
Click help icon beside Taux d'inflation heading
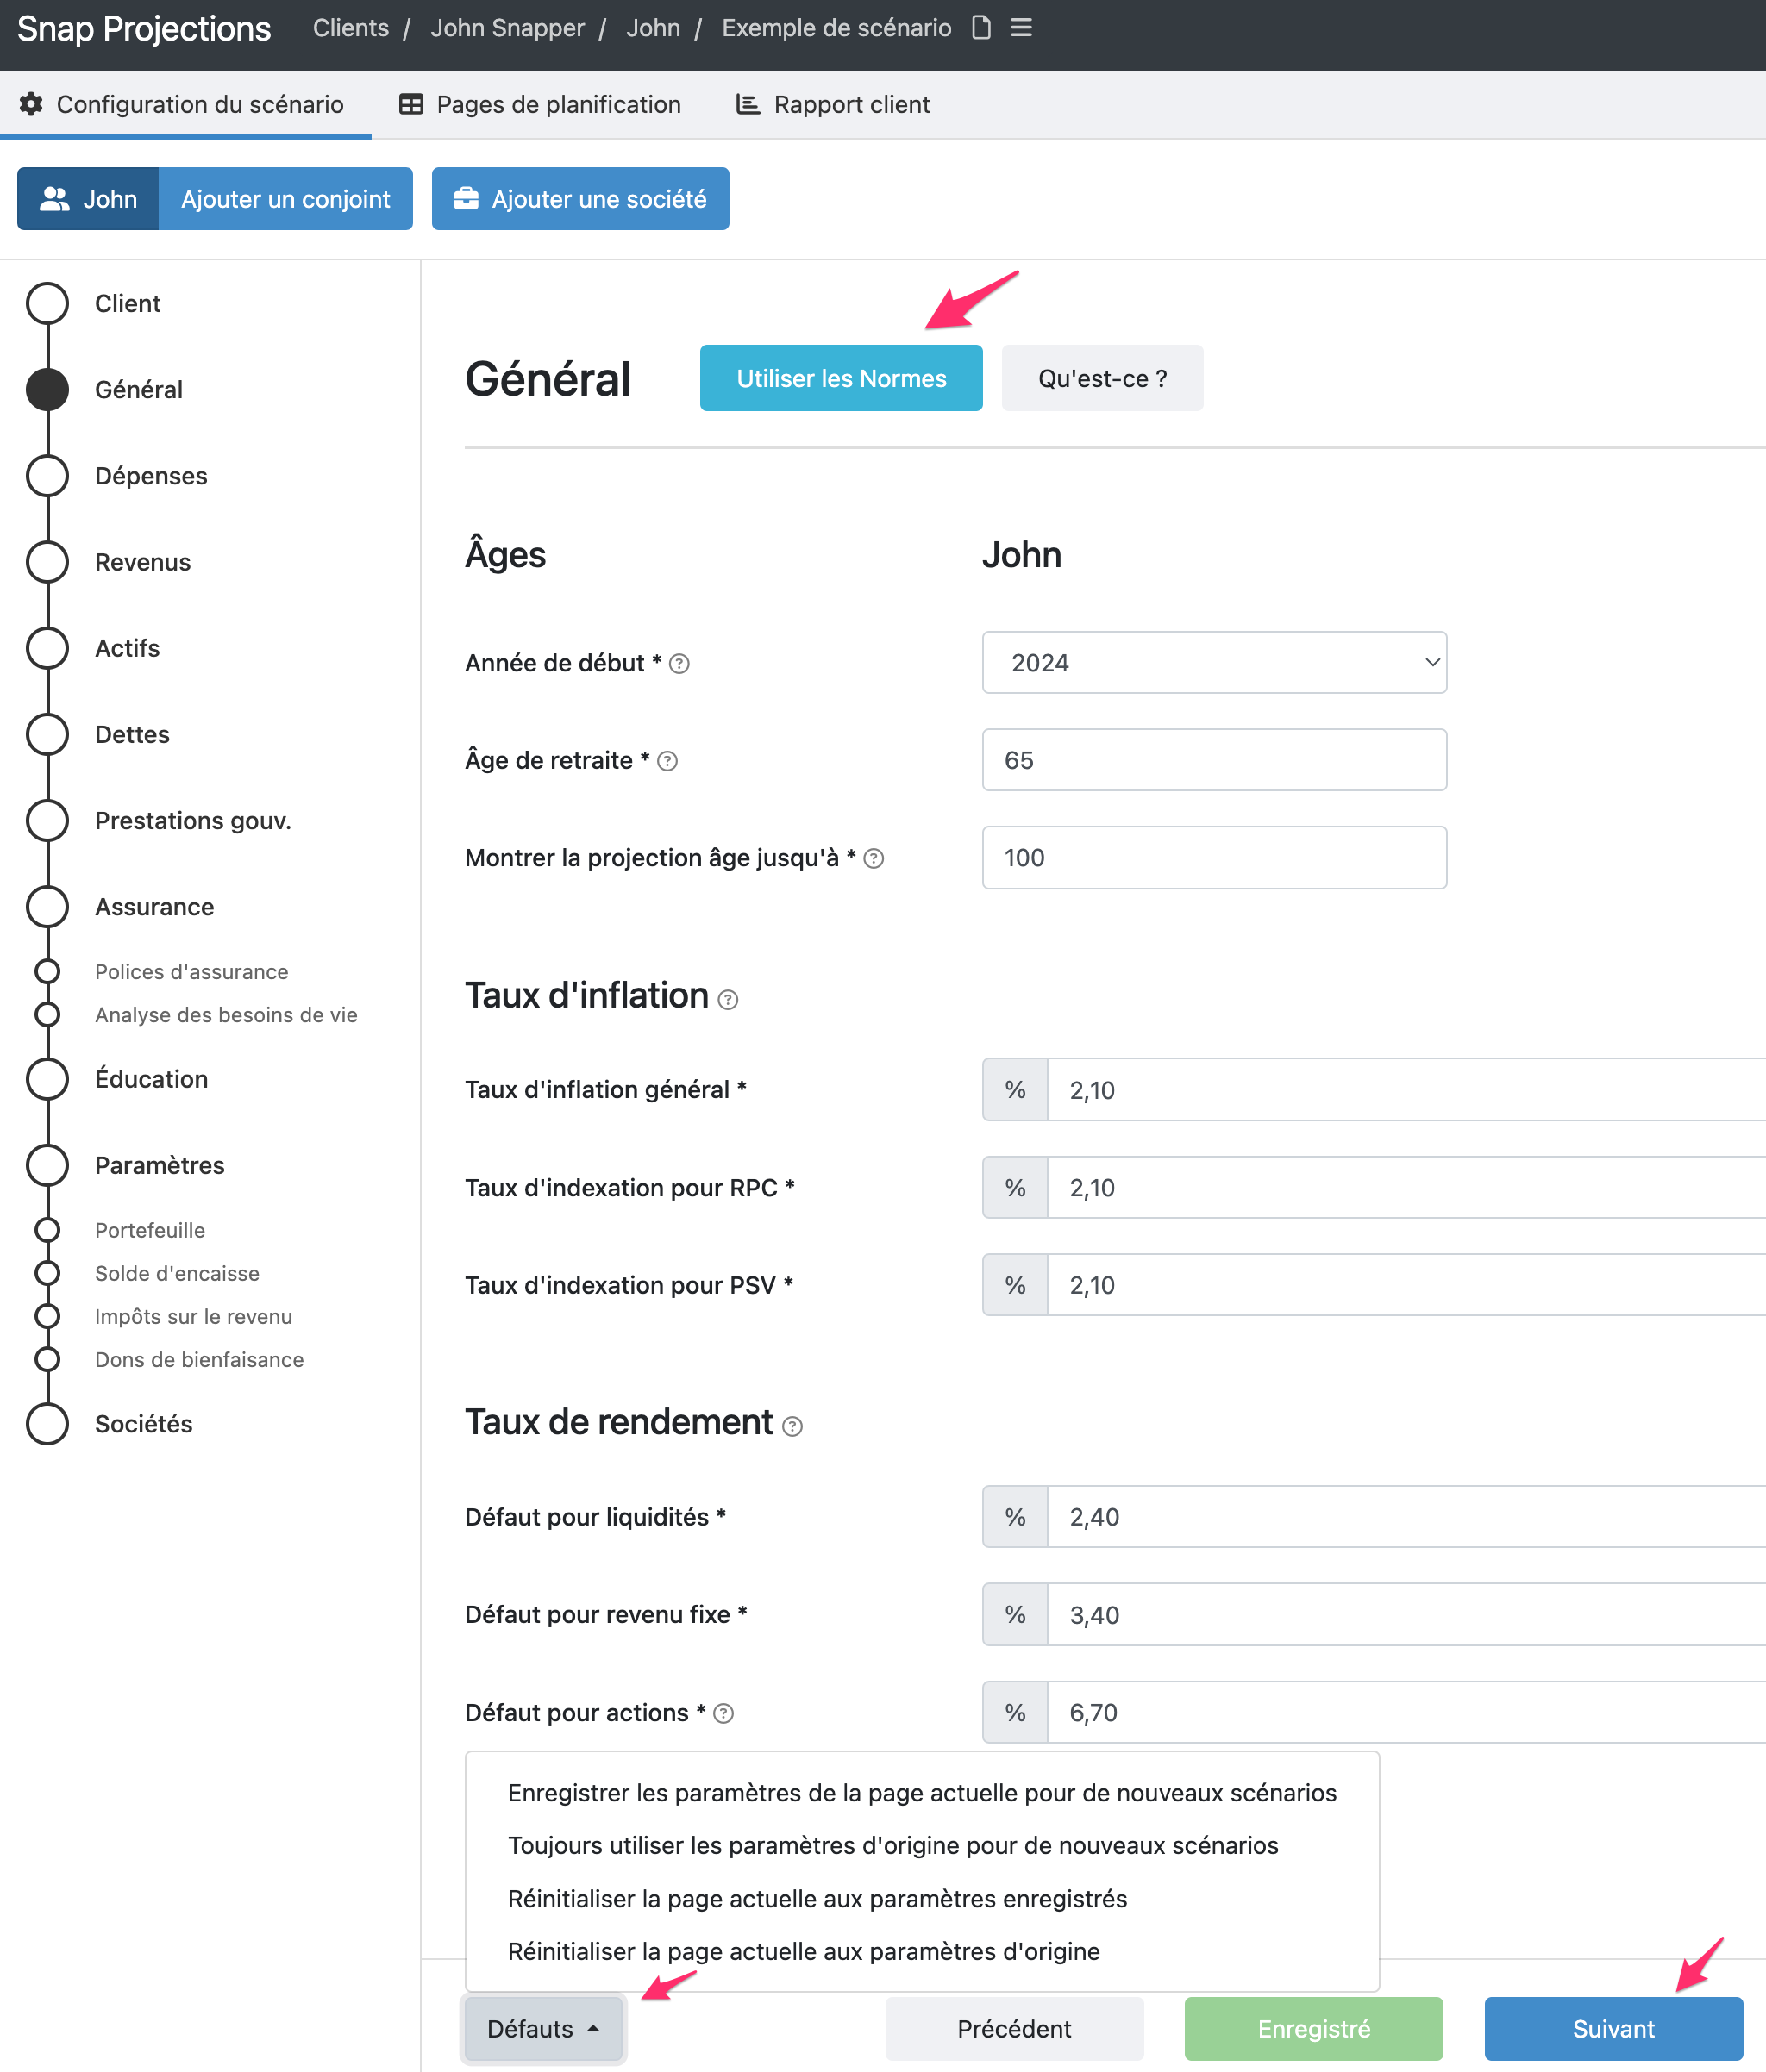coord(729,1000)
